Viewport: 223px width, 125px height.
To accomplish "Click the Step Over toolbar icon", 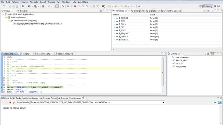I will pos(87,6).
